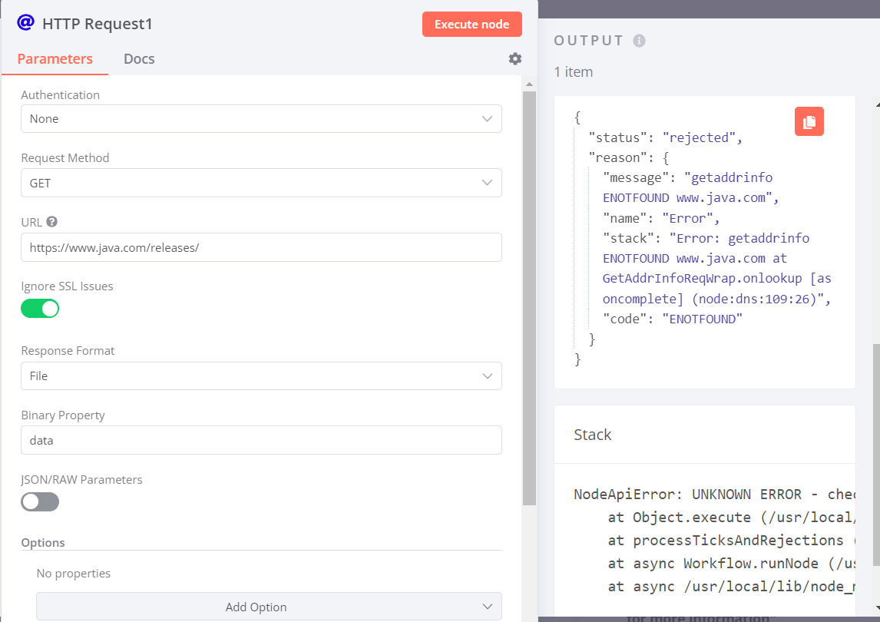Switch to the Parameters tab

coord(55,59)
